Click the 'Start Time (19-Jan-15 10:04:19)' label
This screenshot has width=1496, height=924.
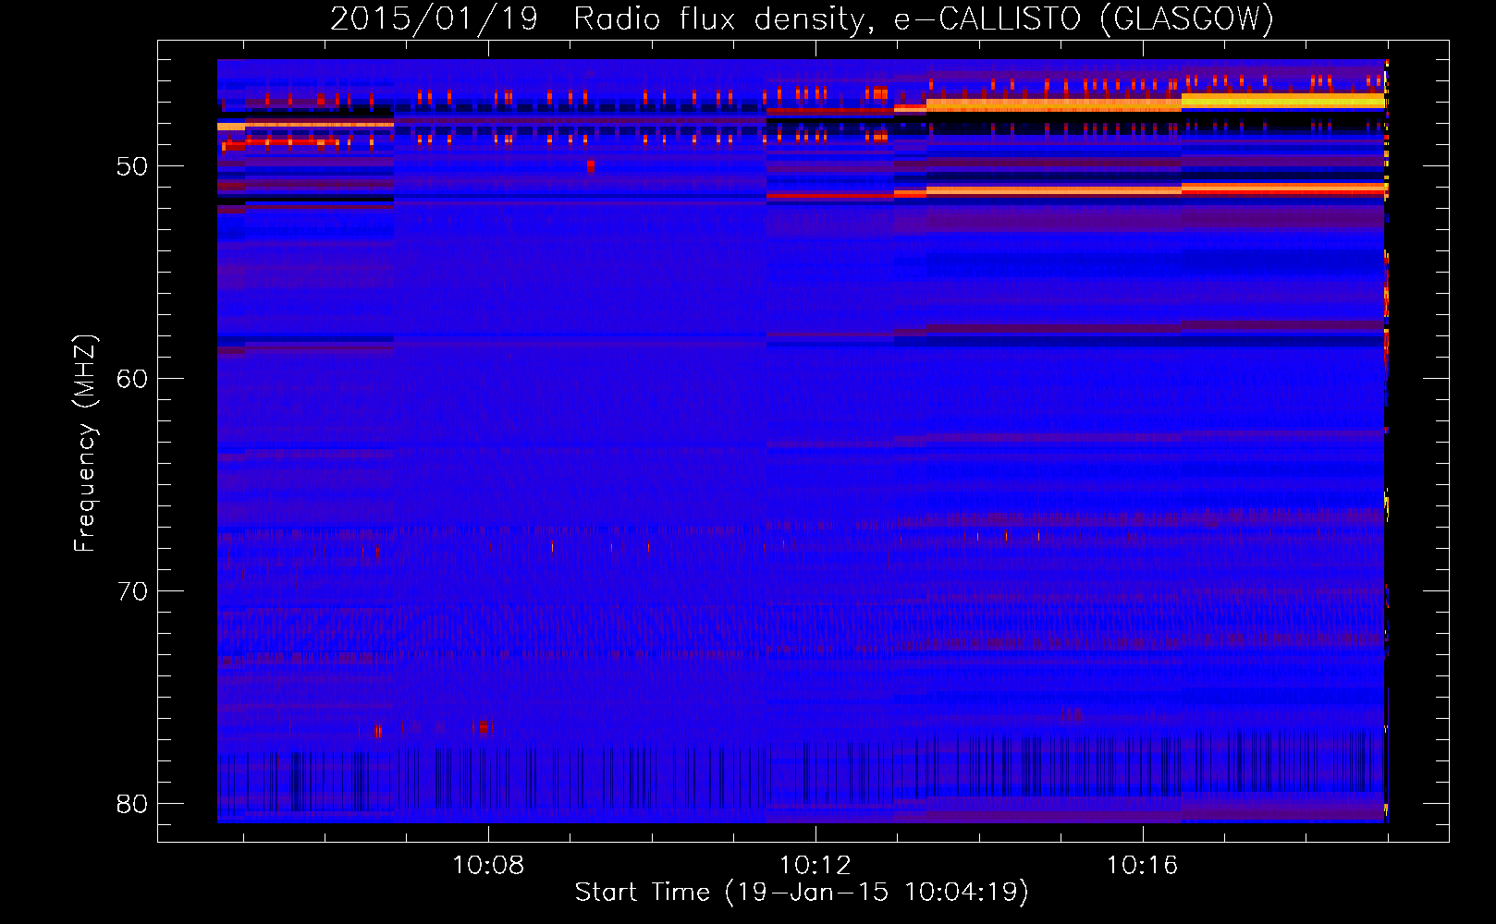click(x=802, y=893)
